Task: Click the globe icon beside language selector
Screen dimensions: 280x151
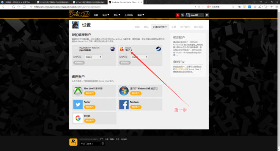Action: click(103, 143)
